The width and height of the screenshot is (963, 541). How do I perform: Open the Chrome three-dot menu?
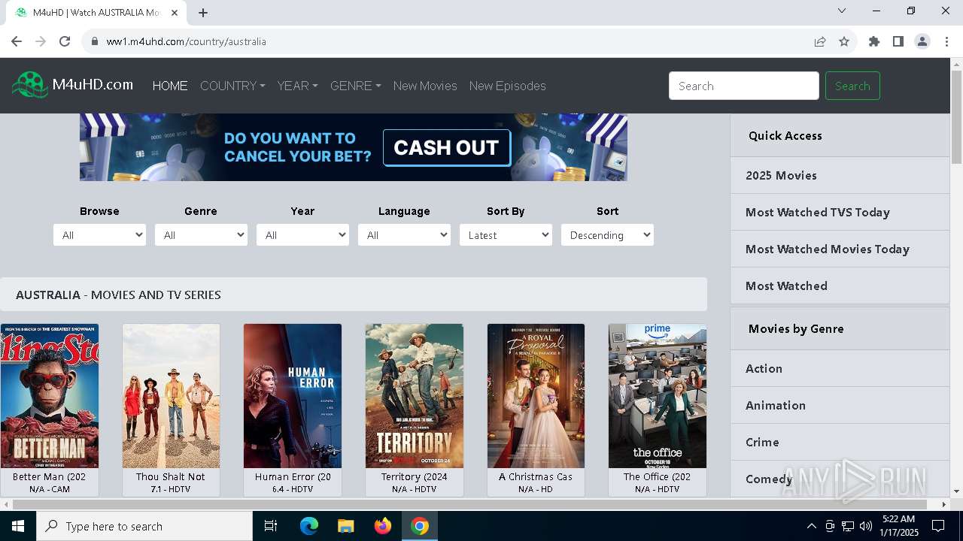click(946, 41)
